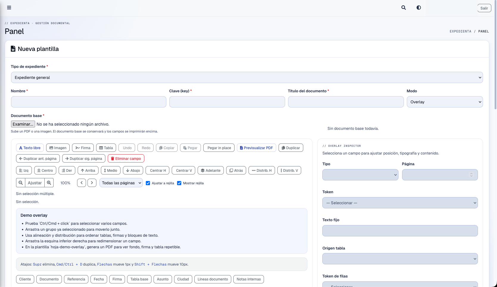
Task: Add a Texto libre field
Action: coord(30,148)
